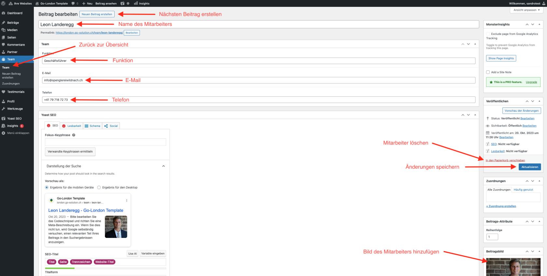The width and height of the screenshot is (547, 276).
Task: Switch to the Social tab
Action: tap(111, 126)
